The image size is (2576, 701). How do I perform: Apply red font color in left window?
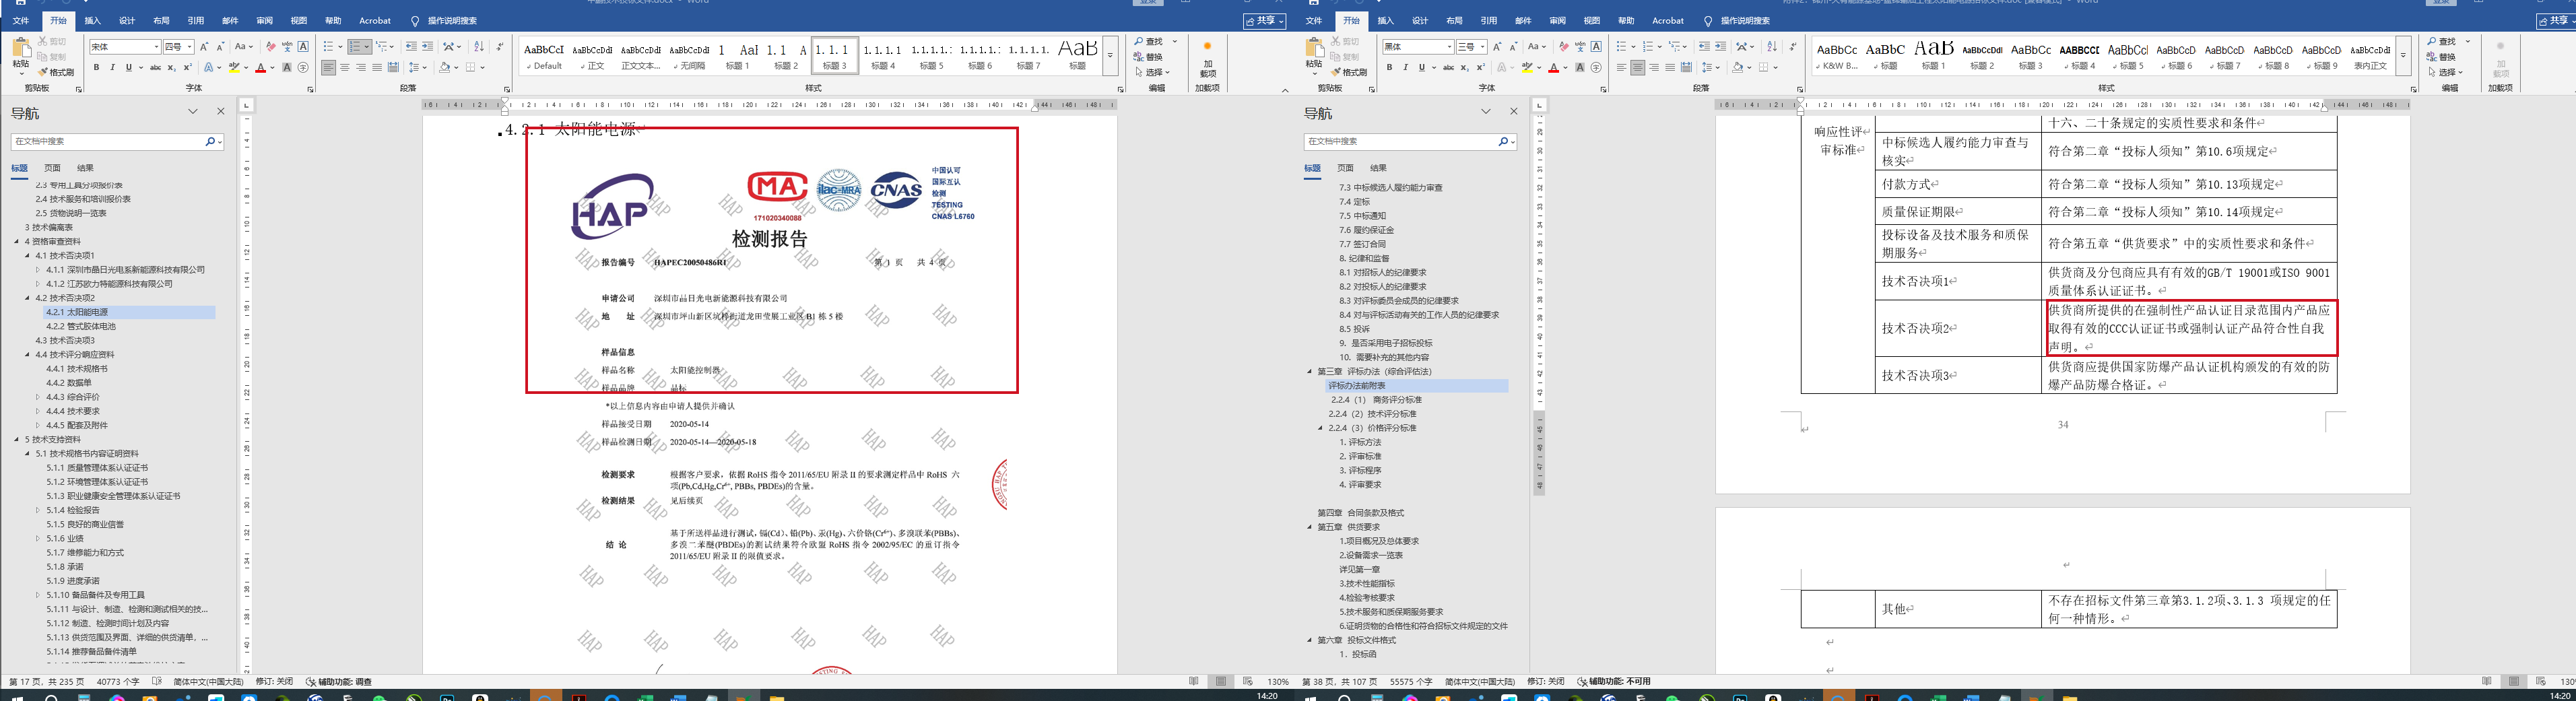pos(260,68)
